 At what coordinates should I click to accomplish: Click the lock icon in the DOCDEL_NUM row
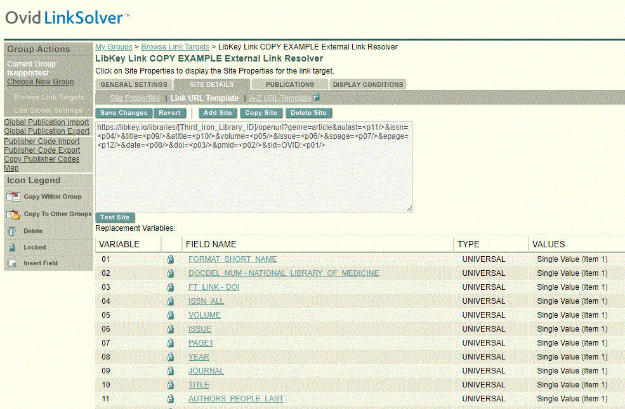tap(171, 273)
